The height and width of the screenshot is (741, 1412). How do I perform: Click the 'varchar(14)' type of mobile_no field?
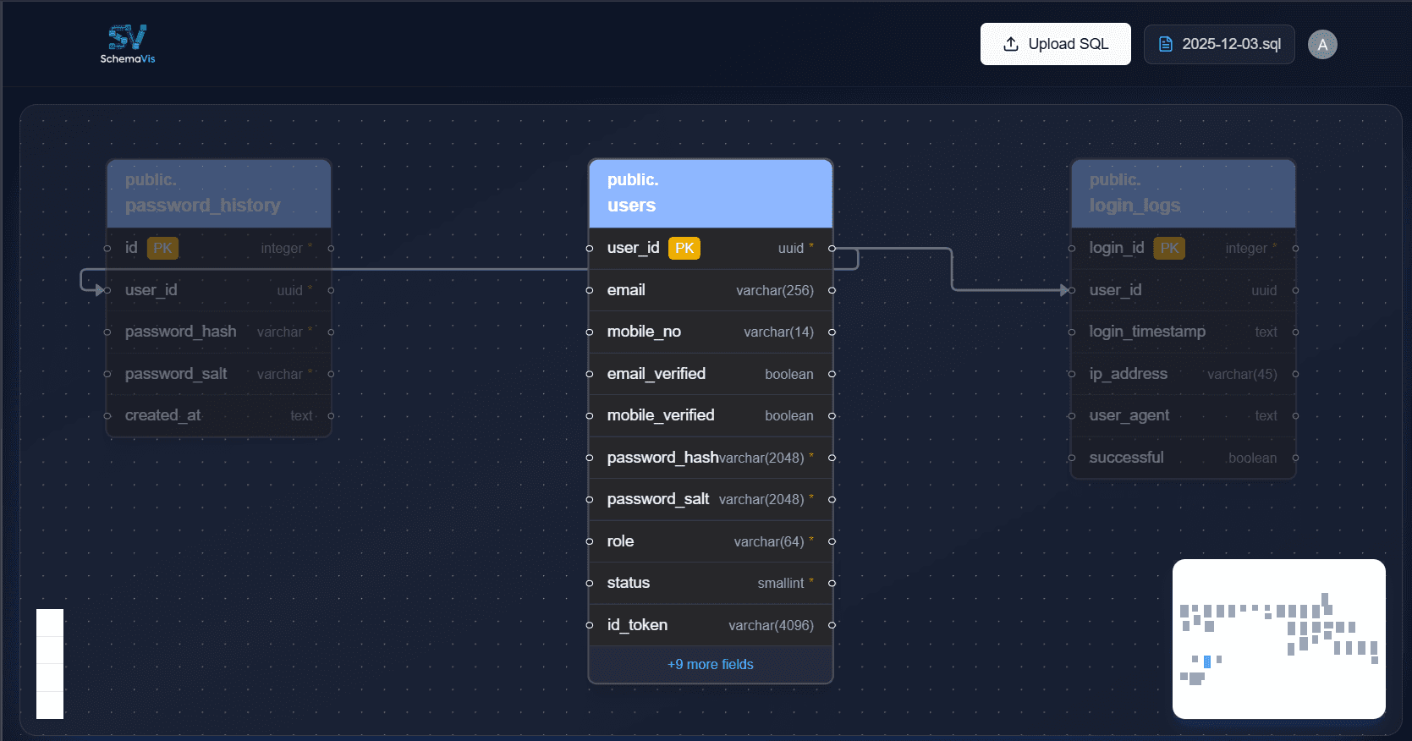click(x=778, y=332)
